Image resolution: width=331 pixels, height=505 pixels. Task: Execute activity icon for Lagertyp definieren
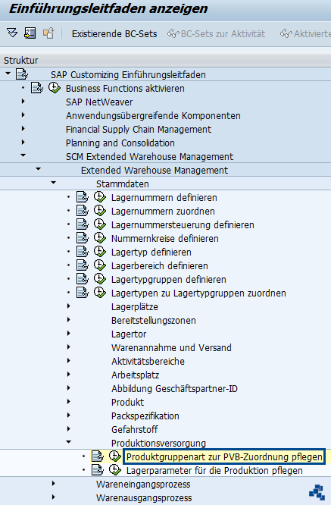[x=100, y=252]
